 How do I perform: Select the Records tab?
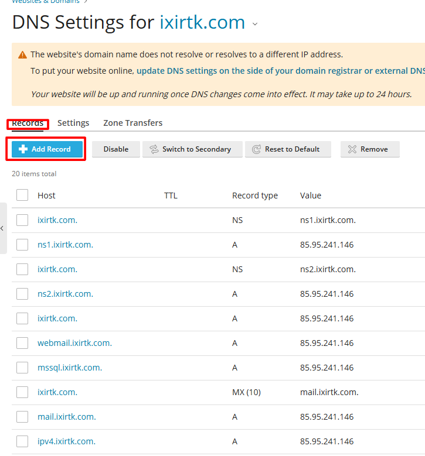tap(28, 123)
